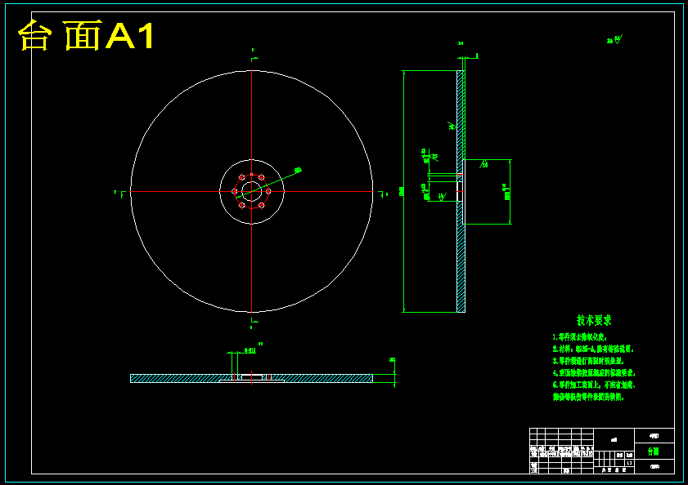The height and width of the screenshot is (485, 688).
Task: Select thickness dimension right of bottom section view
Action: point(393,372)
